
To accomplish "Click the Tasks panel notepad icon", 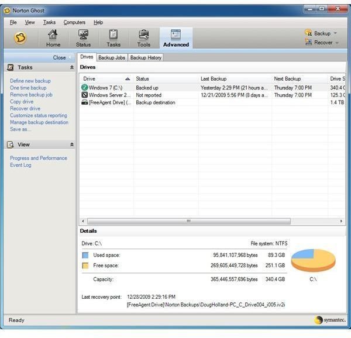I will 11,67.
